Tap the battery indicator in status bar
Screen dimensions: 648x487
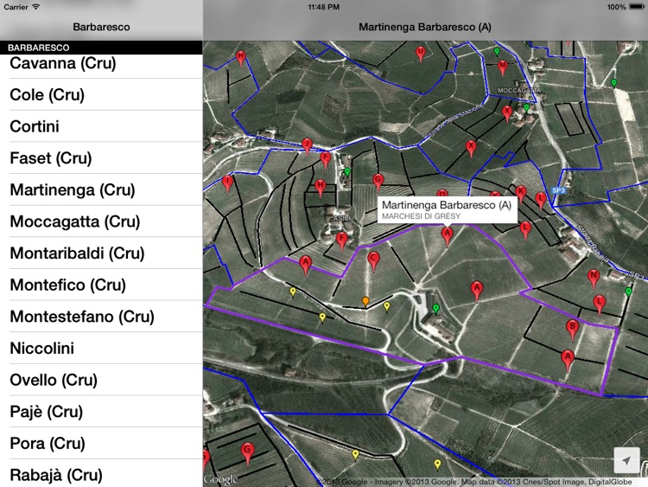coord(637,7)
